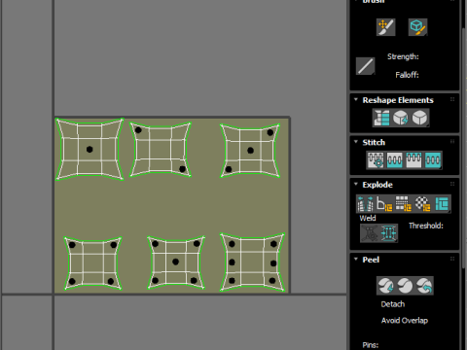
Task: Select the UV cluster with two dots
Action: (x=161, y=150)
